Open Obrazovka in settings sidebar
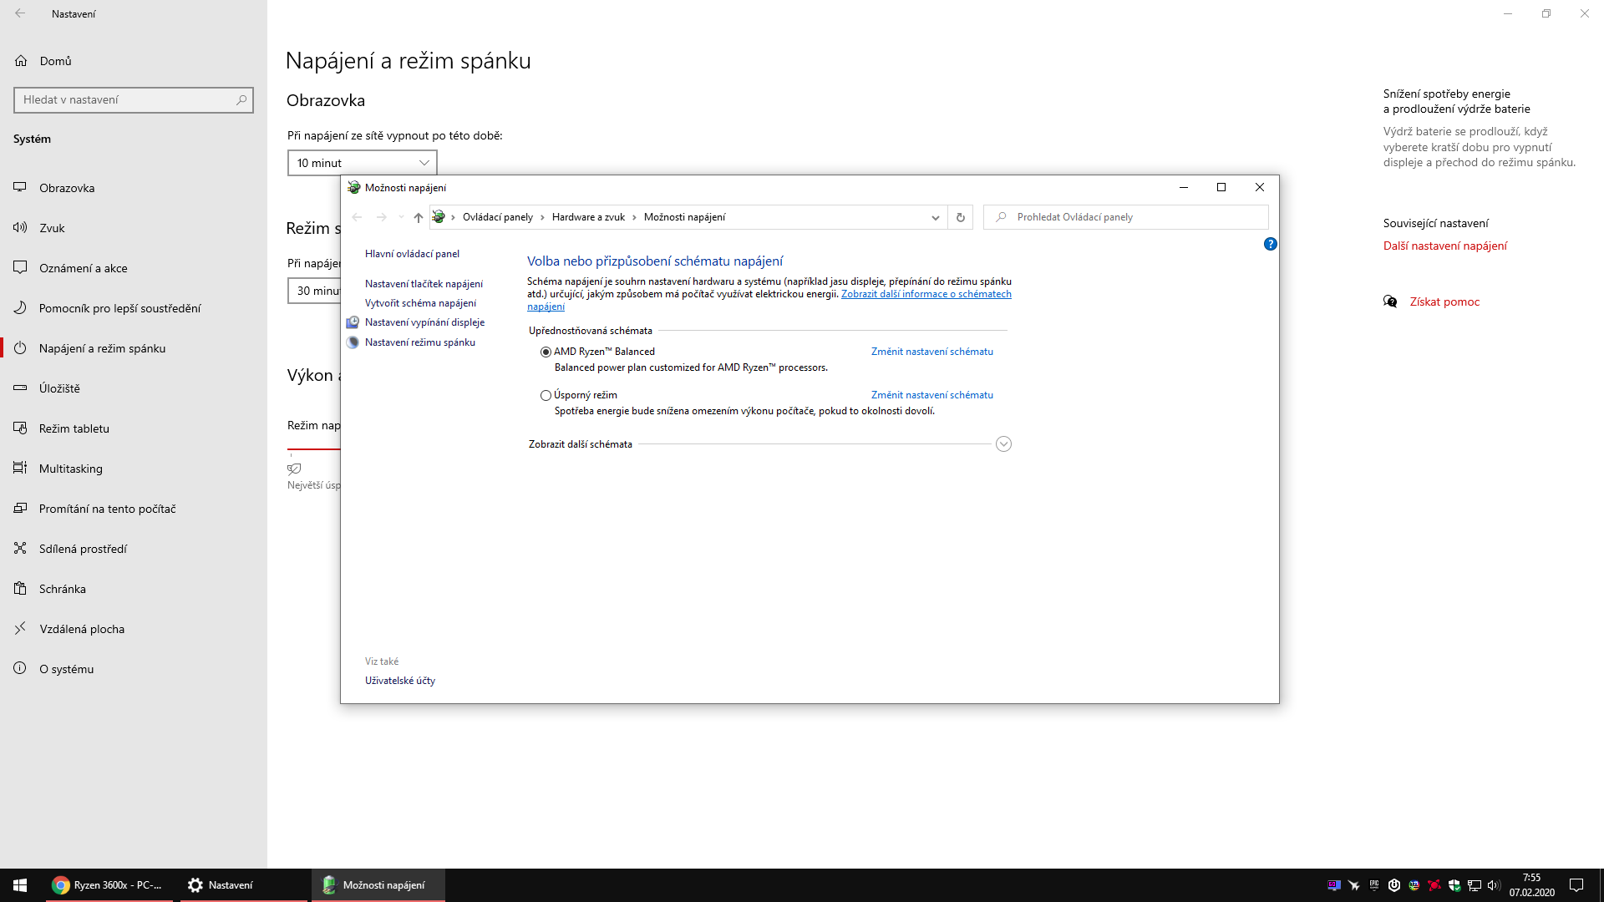 (x=67, y=188)
